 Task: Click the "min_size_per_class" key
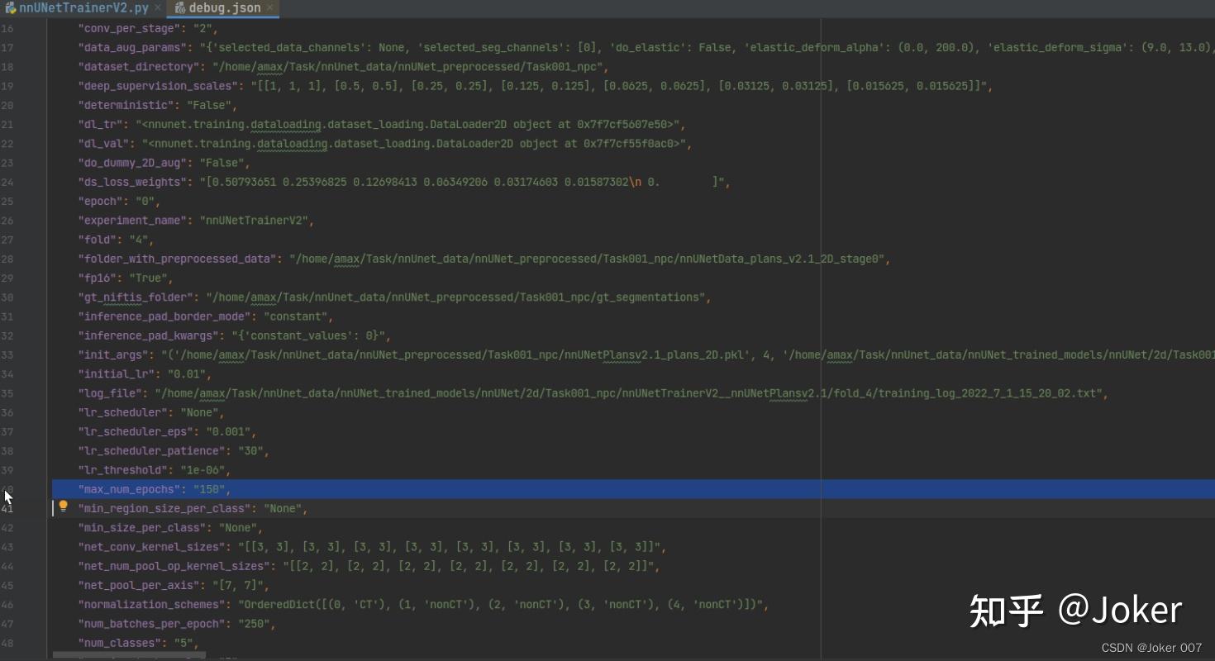[x=143, y=527]
